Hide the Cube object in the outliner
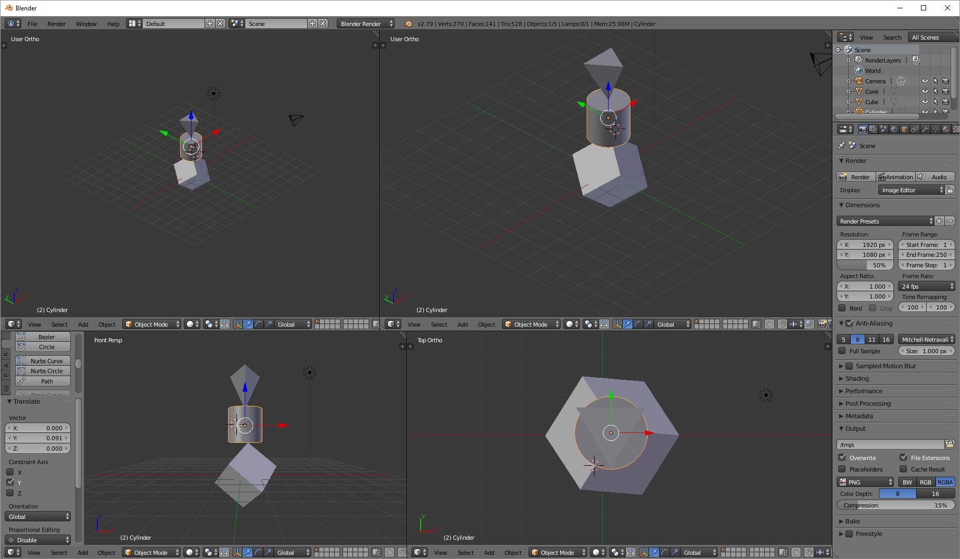 coord(925,102)
